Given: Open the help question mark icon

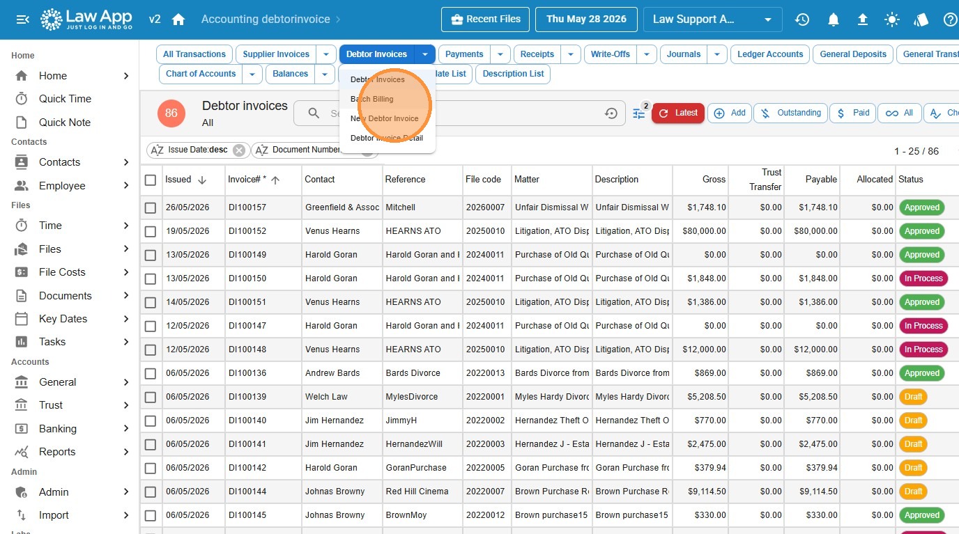Looking at the screenshot, I should pos(951,19).
